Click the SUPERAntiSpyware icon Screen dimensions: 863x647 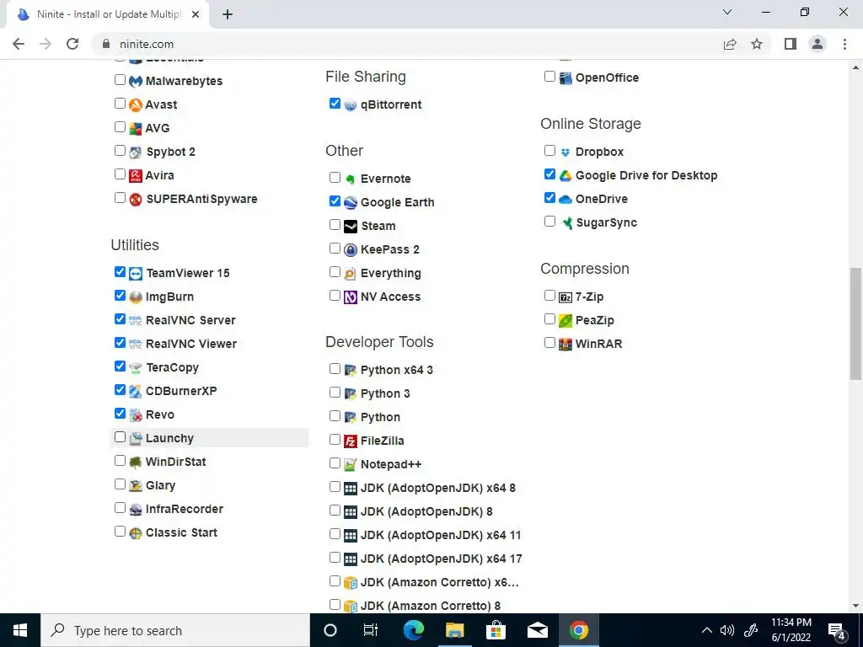pos(136,199)
